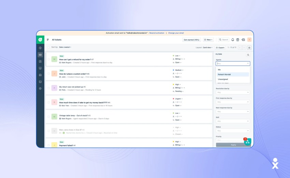290x178 pixels.
Task: Click avatar on Payment failed ticket
Action: [x=54, y=145]
